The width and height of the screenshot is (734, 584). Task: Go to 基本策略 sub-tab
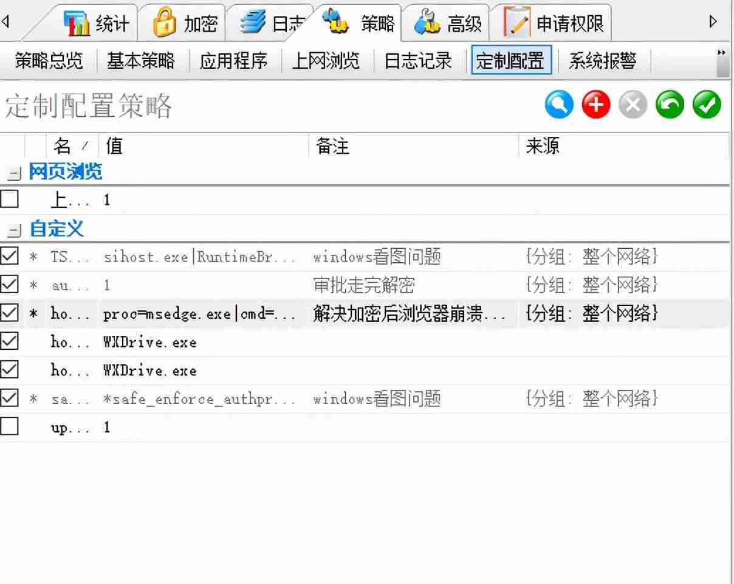tap(141, 61)
